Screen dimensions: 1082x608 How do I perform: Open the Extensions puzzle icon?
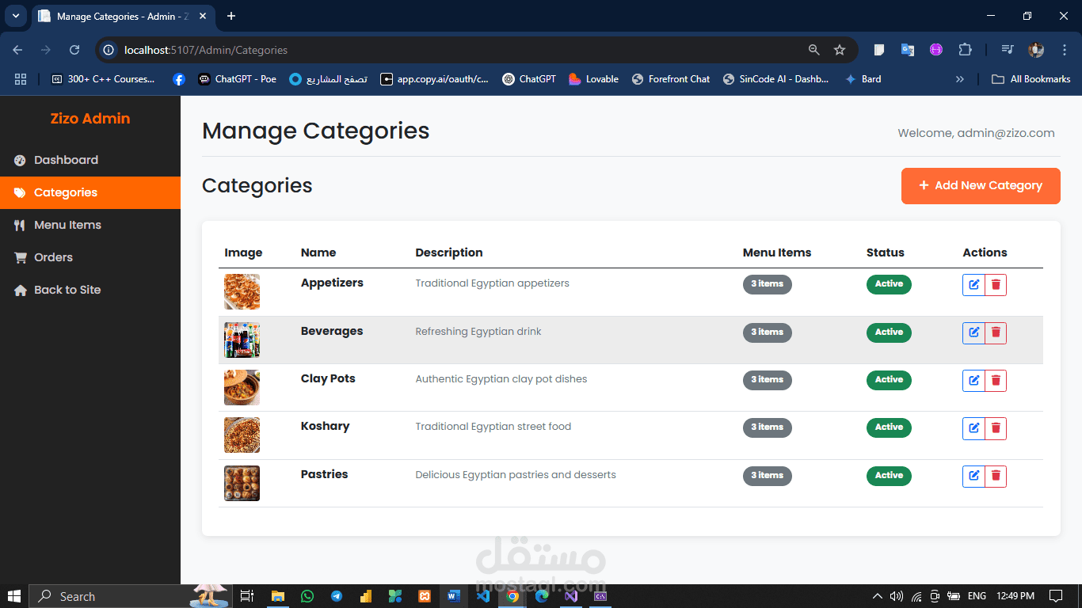tap(965, 50)
